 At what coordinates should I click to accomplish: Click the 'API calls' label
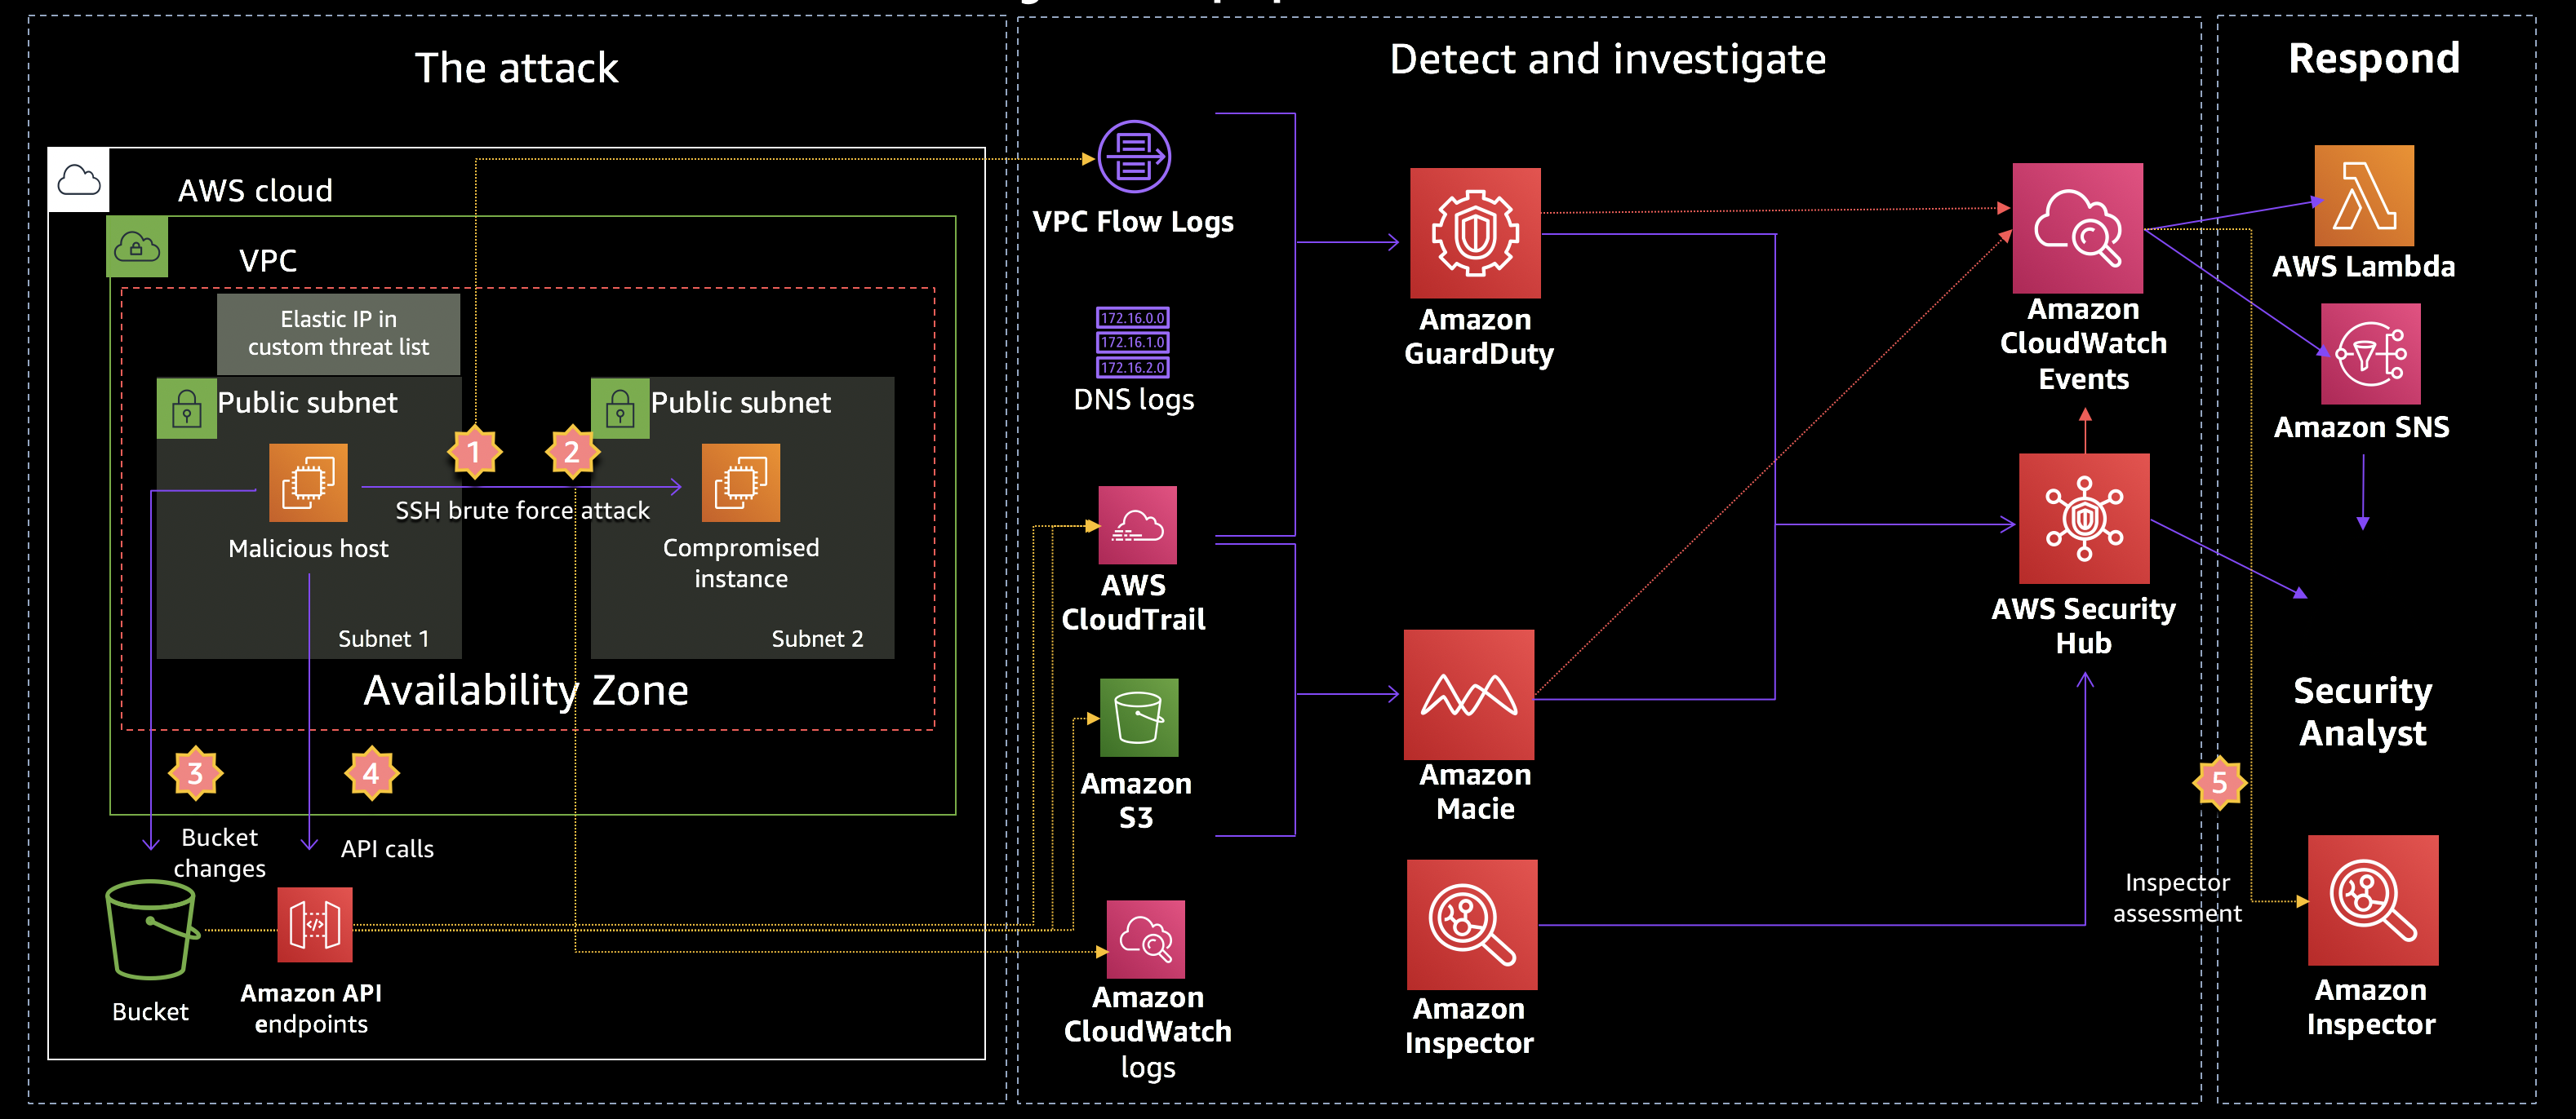387,849
